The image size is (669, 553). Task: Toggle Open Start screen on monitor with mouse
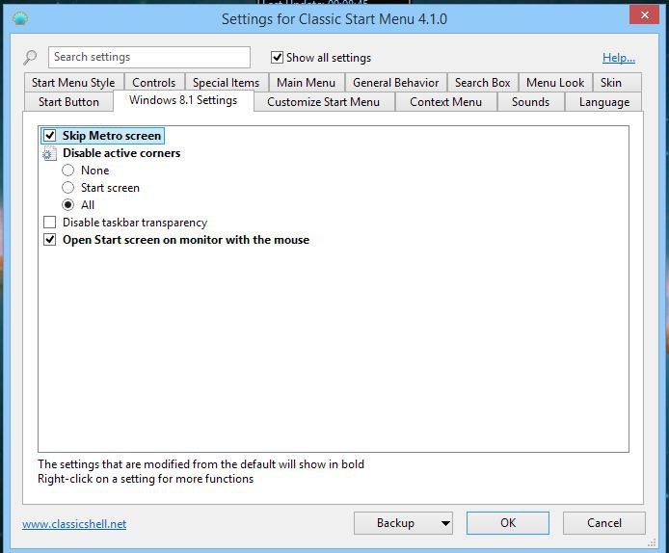(x=50, y=240)
